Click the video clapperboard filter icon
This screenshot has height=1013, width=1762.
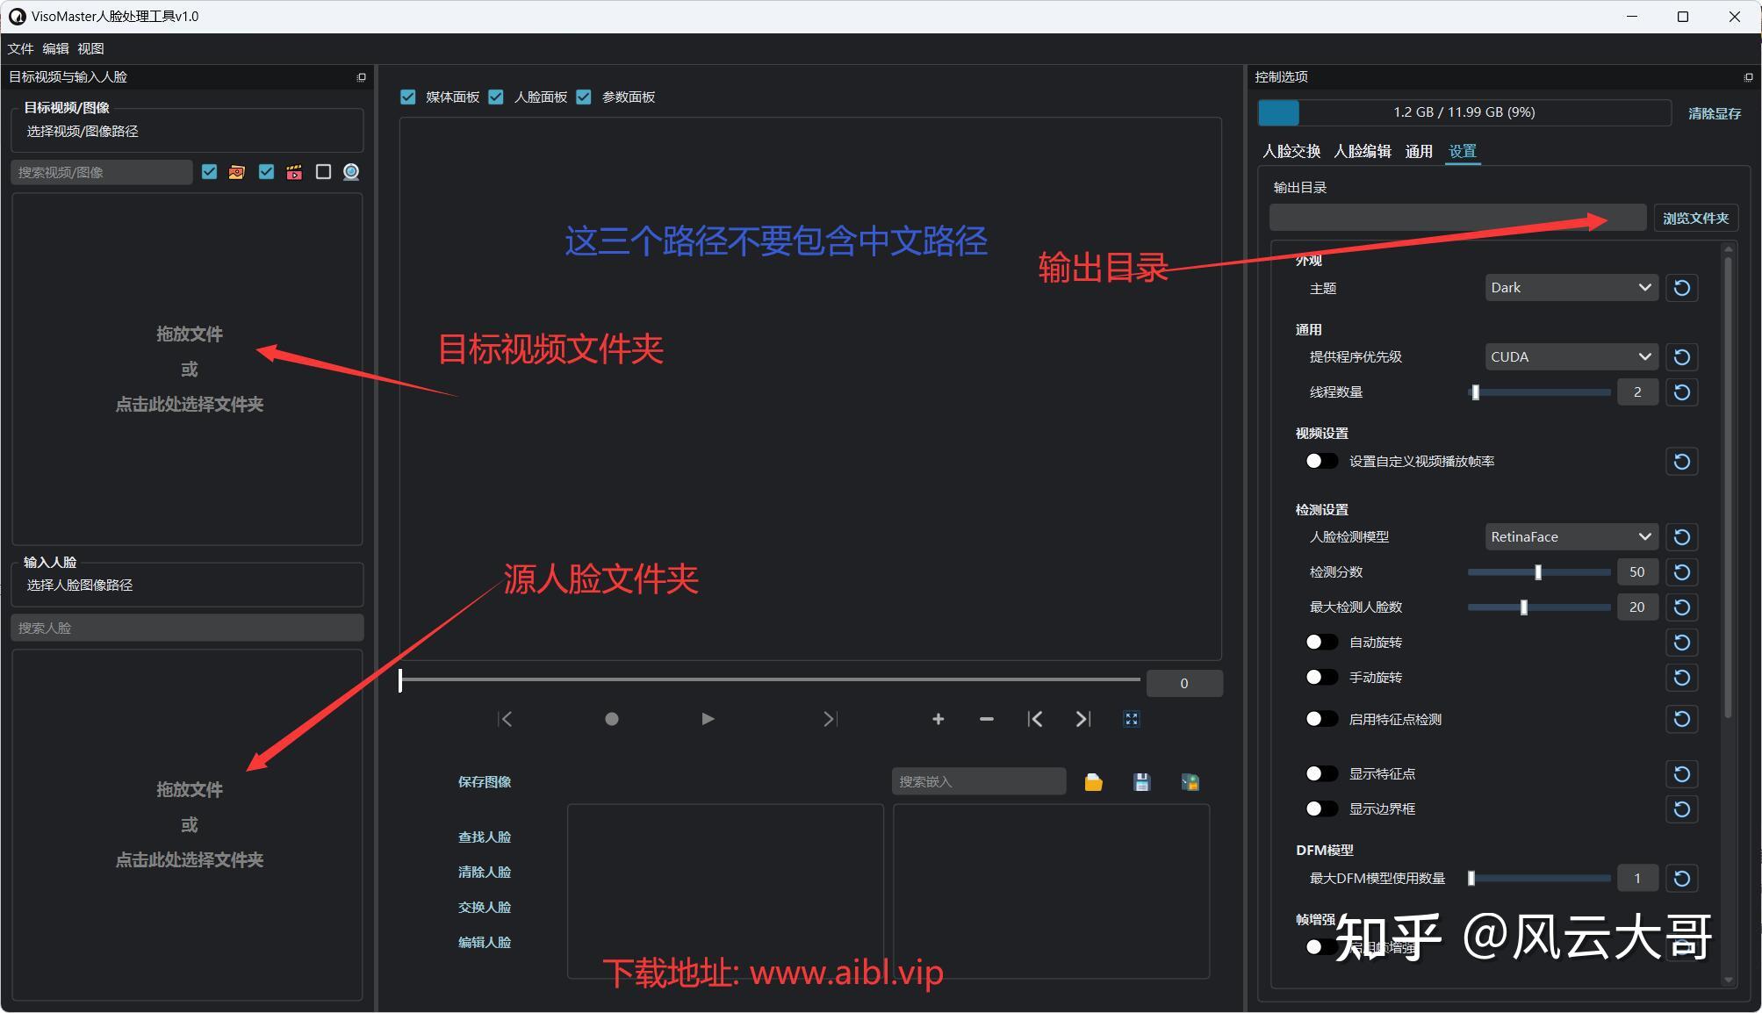293,171
